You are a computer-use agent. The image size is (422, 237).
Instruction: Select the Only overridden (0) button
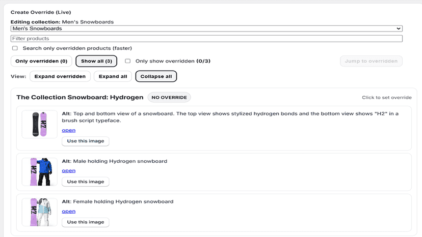[x=41, y=61]
